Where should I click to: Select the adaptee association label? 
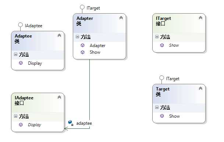(x=84, y=123)
